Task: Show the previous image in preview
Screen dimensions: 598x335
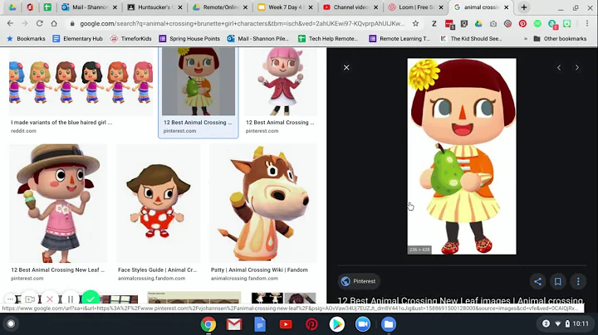Action: tap(559, 67)
